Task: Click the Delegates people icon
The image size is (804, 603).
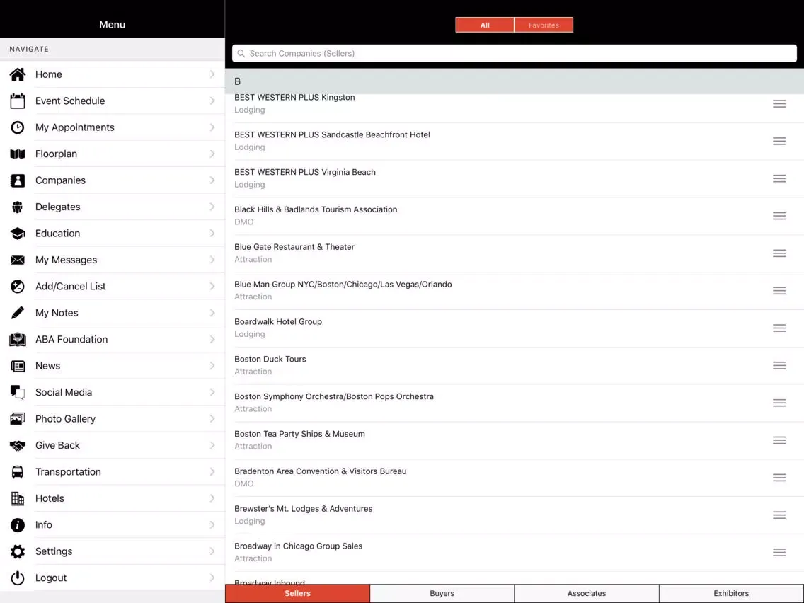Action: (18, 207)
